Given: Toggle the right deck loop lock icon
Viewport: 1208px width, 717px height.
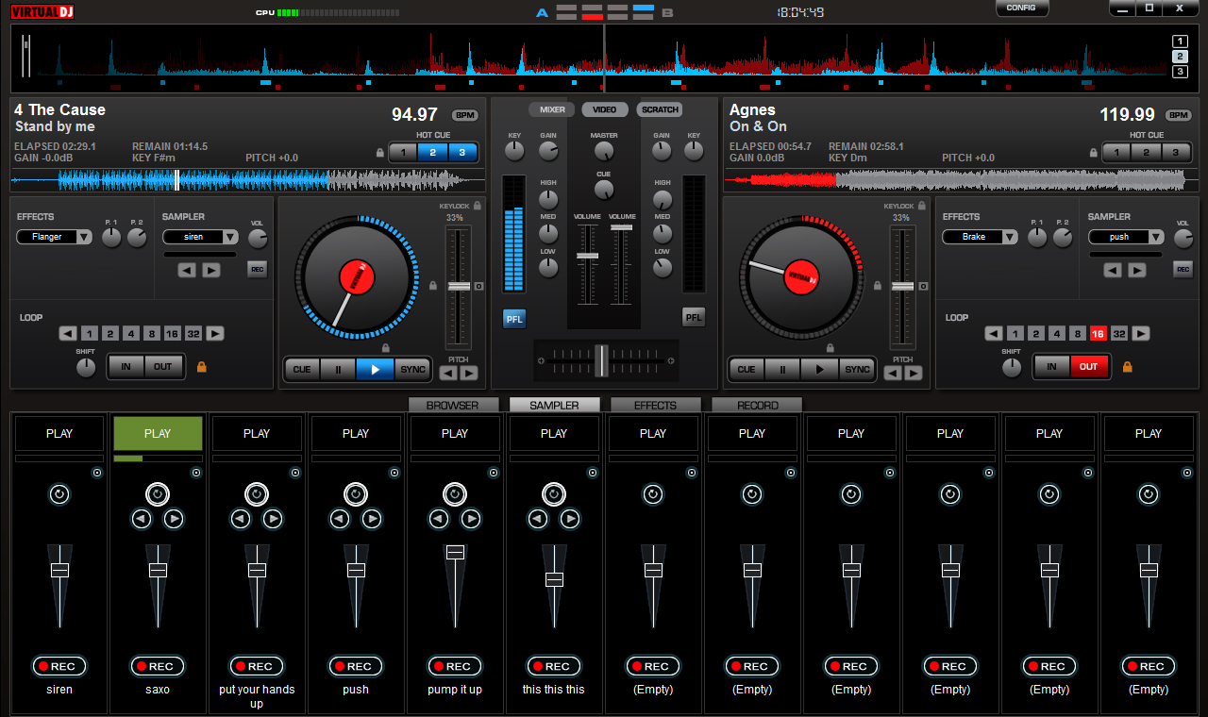Looking at the screenshot, I should 1127,366.
